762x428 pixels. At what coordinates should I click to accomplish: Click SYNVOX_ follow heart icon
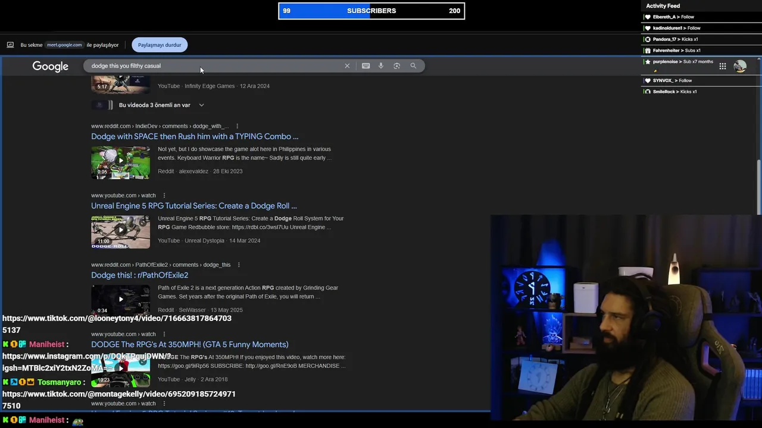pyautogui.click(x=648, y=81)
